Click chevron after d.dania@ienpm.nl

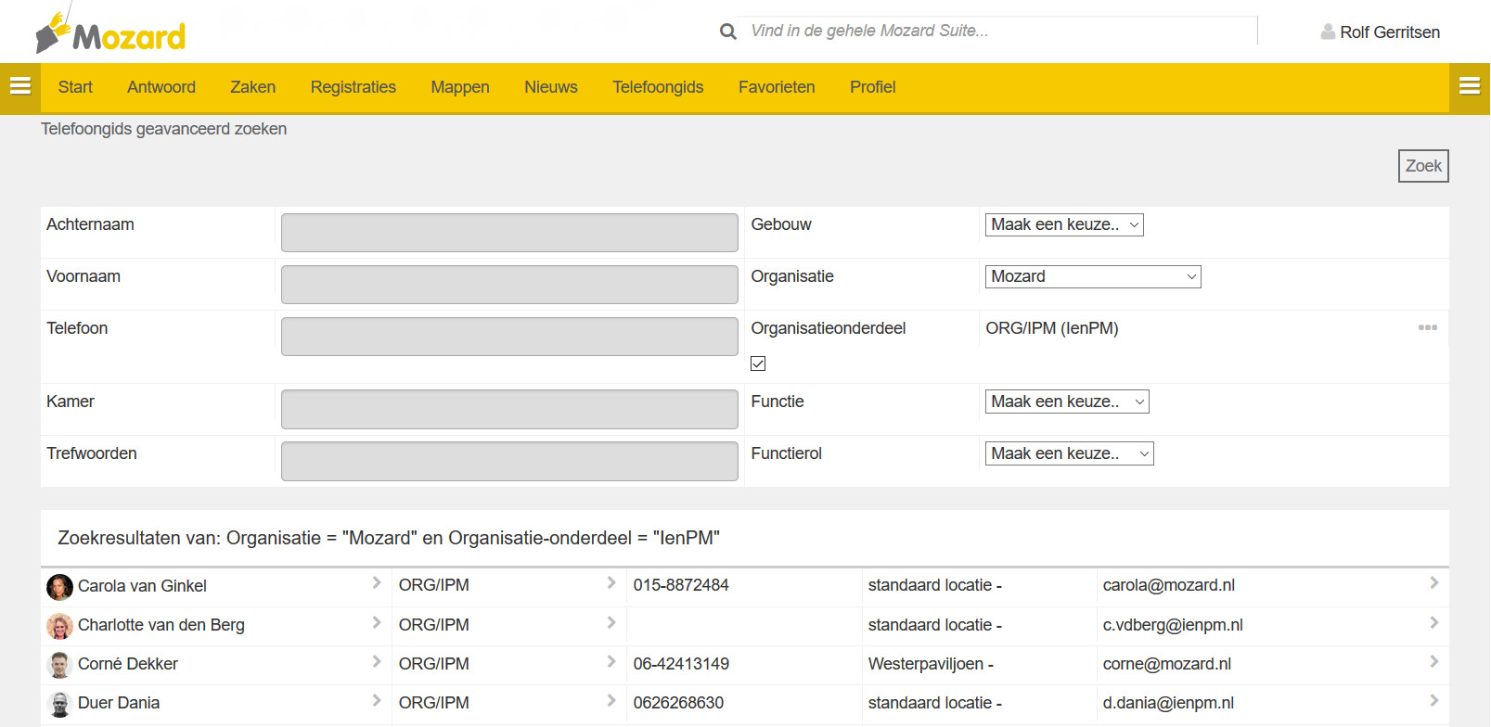point(1434,700)
